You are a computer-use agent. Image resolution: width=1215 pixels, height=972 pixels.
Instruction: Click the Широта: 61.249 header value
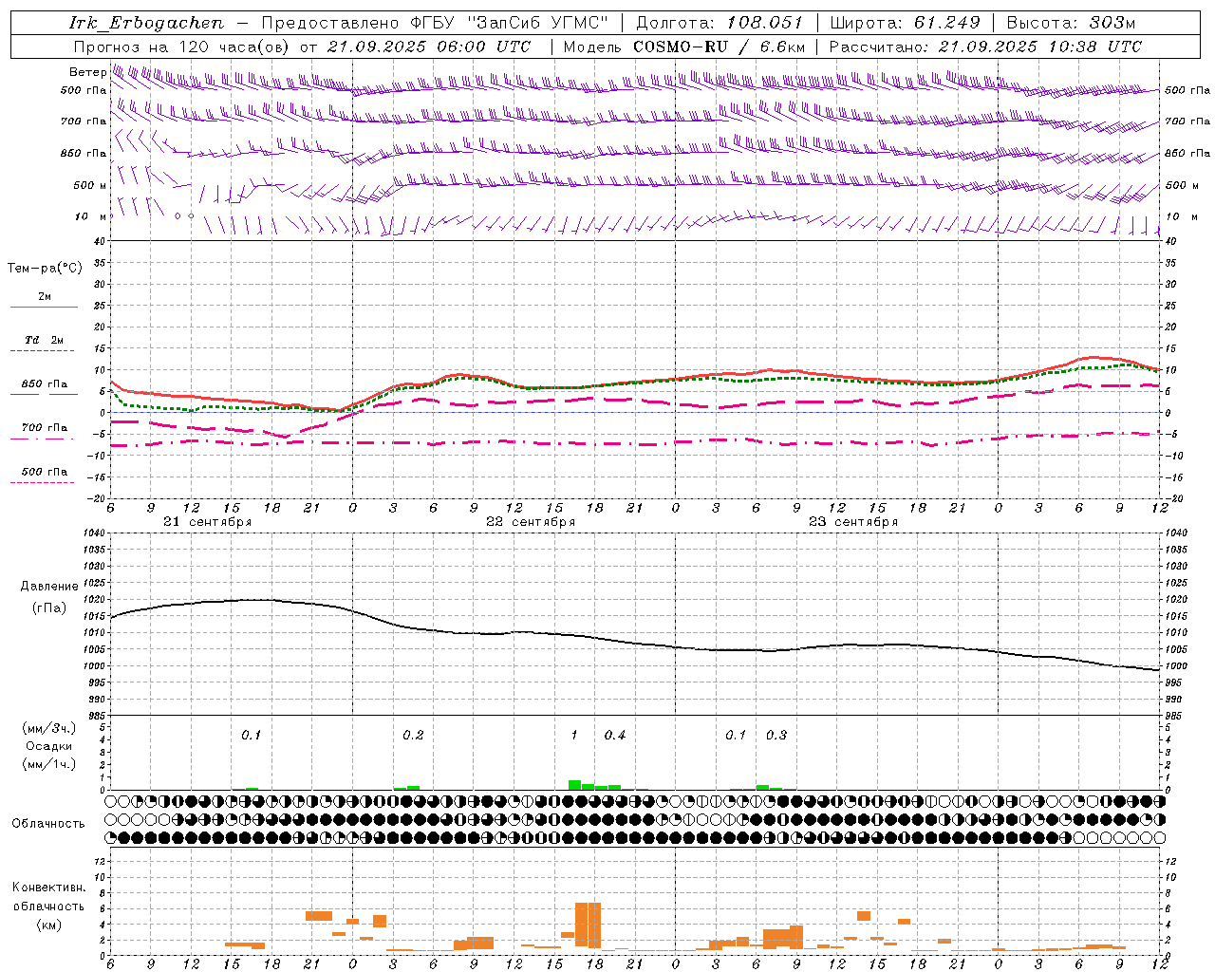(x=905, y=23)
